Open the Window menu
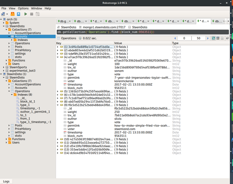Image resolution: width=233 pixels, height=184 pixels. 36,8
